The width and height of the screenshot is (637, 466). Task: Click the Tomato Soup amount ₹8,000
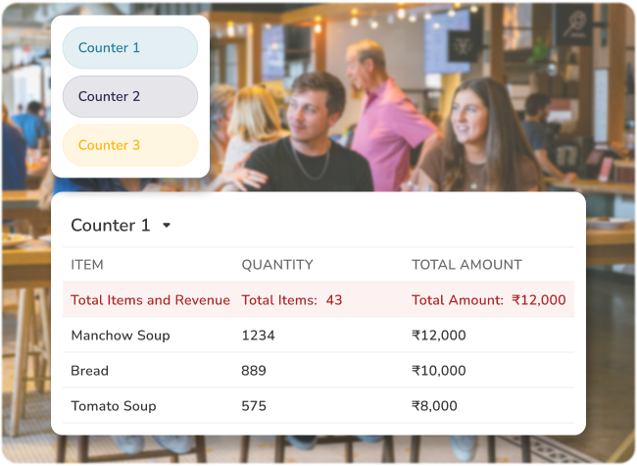click(435, 406)
